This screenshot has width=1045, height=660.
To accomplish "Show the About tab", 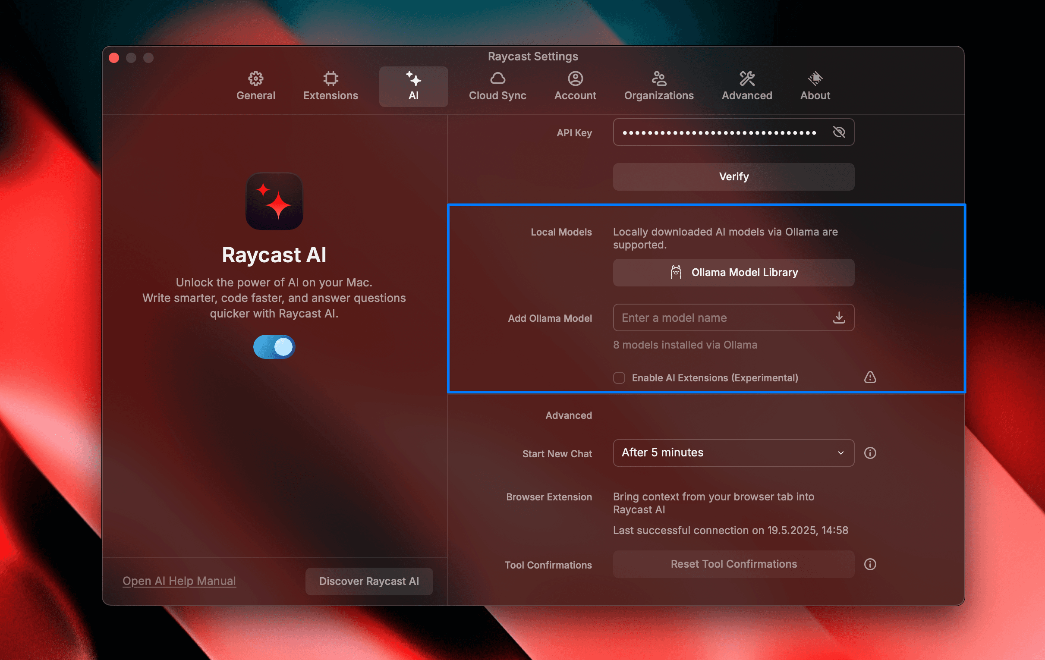I will pyautogui.click(x=815, y=86).
